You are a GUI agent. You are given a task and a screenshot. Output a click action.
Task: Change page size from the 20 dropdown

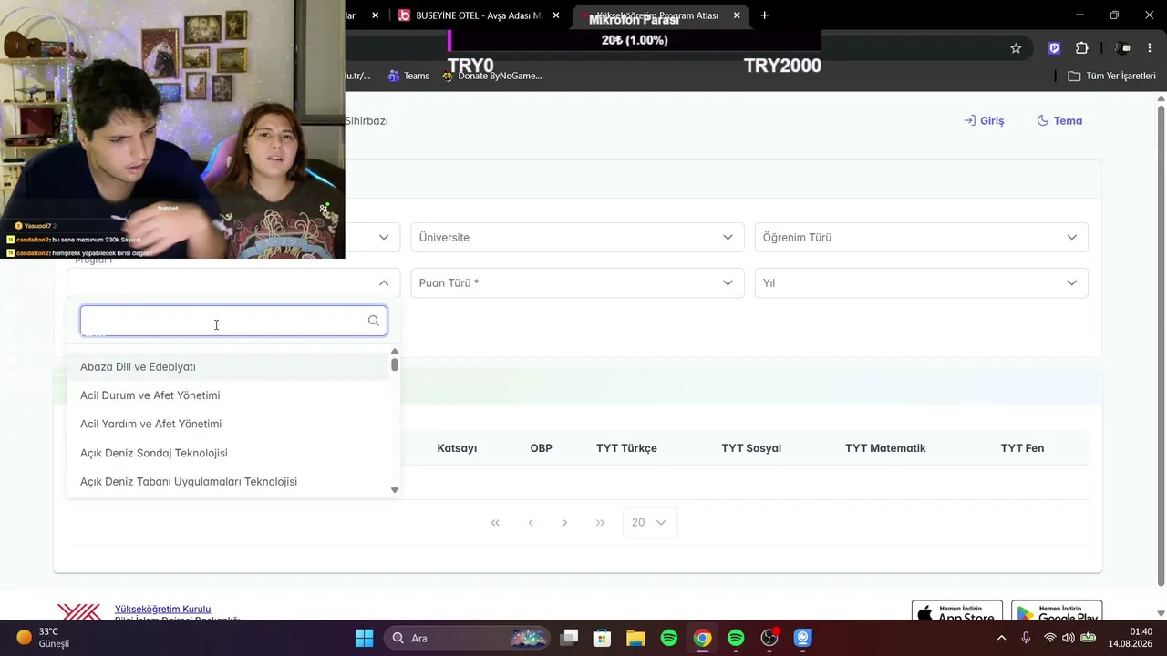(650, 523)
